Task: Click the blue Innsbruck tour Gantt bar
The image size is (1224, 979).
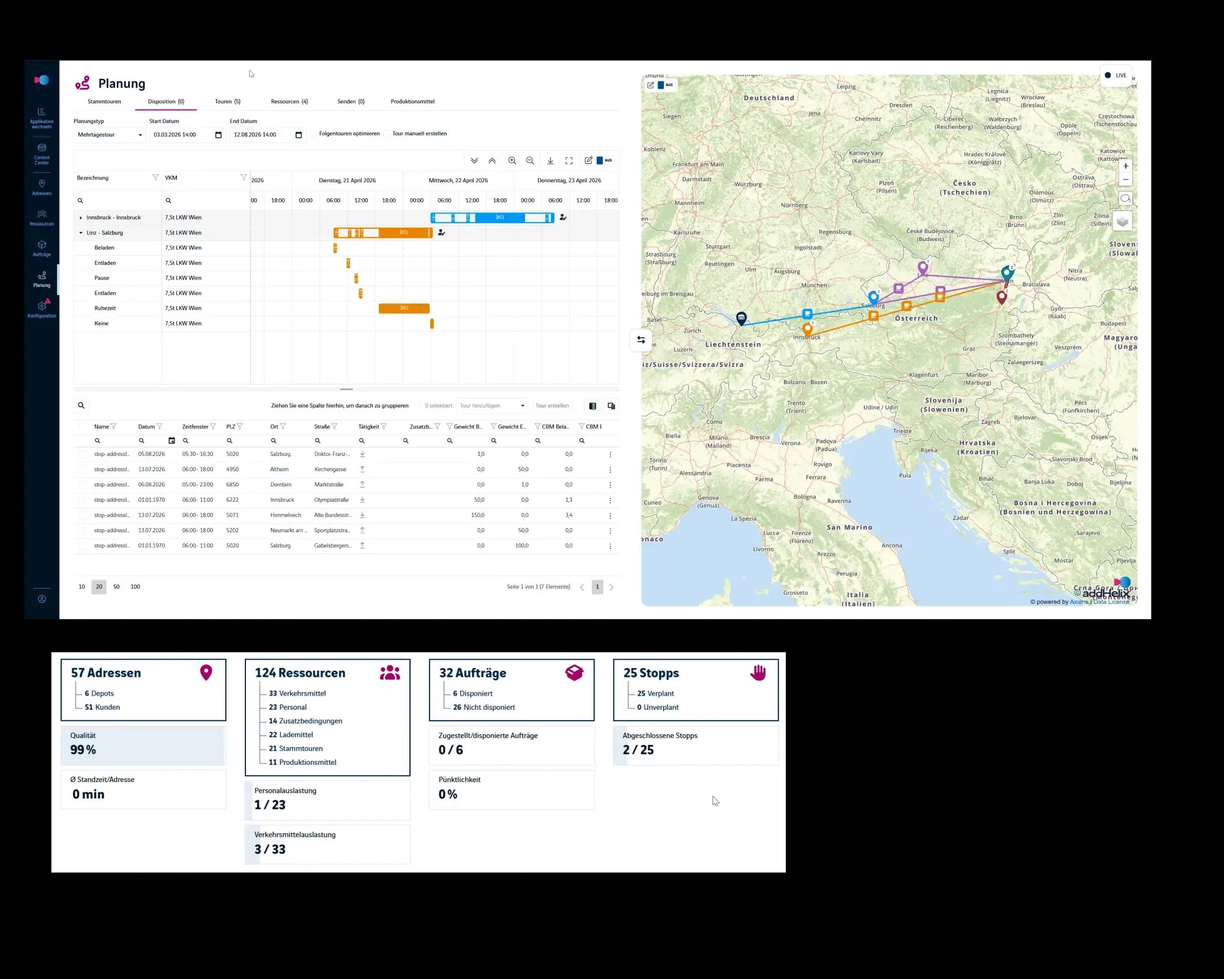Action: (492, 218)
